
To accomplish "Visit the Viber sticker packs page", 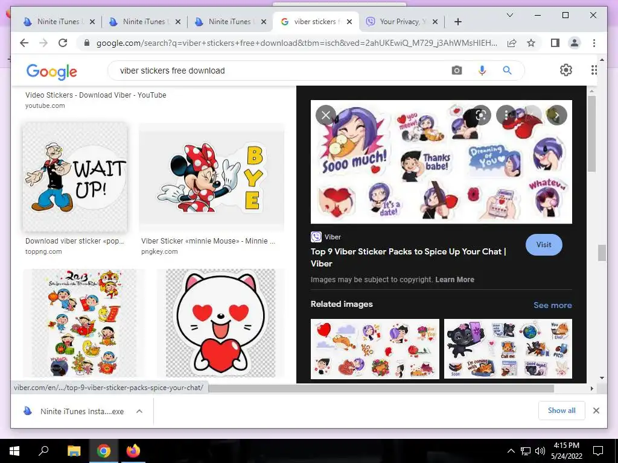I will (x=544, y=245).
